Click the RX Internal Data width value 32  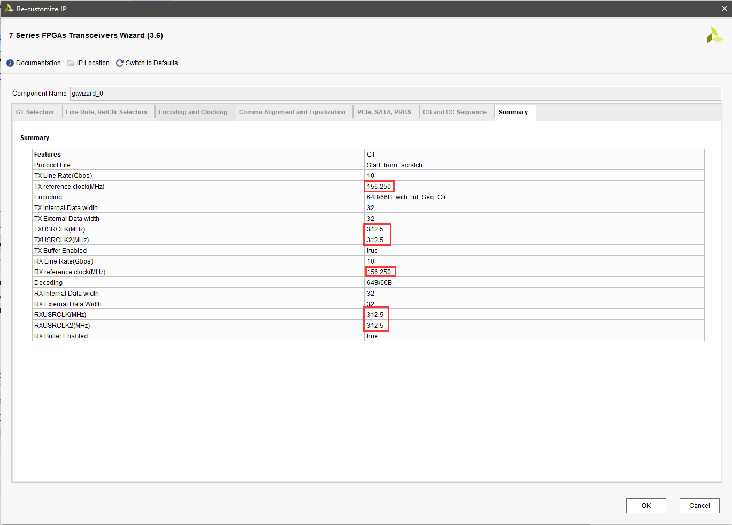coord(371,294)
